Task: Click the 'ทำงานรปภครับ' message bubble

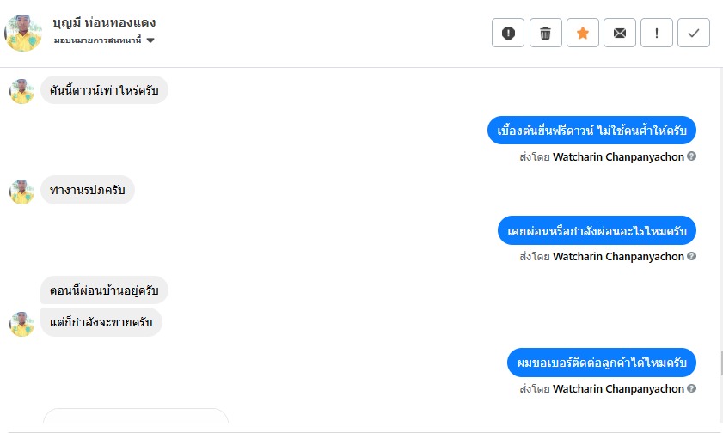Action: point(88,190)
